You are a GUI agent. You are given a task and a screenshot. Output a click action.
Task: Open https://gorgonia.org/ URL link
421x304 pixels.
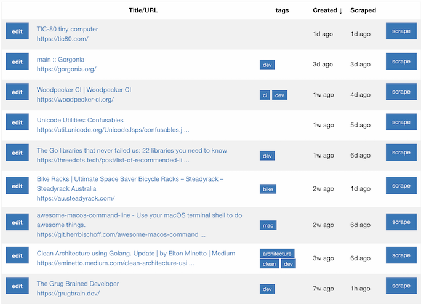click(x=66, y=69)
